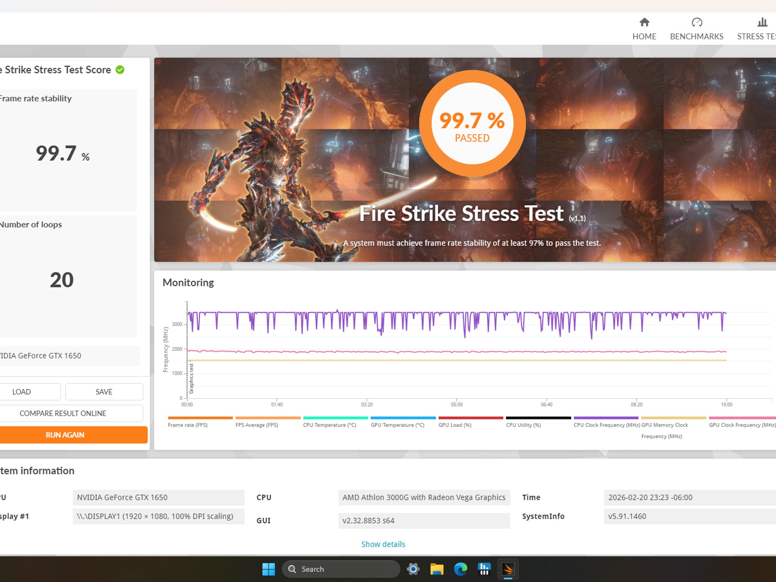The height and width of the screenshot is (582, 776).
Task: Select the v2.32.8853 s64 GUI value
Action: pyautogui.click(x=424, y=521)
